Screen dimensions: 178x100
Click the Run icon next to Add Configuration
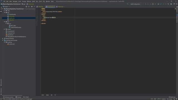point(143,4)
